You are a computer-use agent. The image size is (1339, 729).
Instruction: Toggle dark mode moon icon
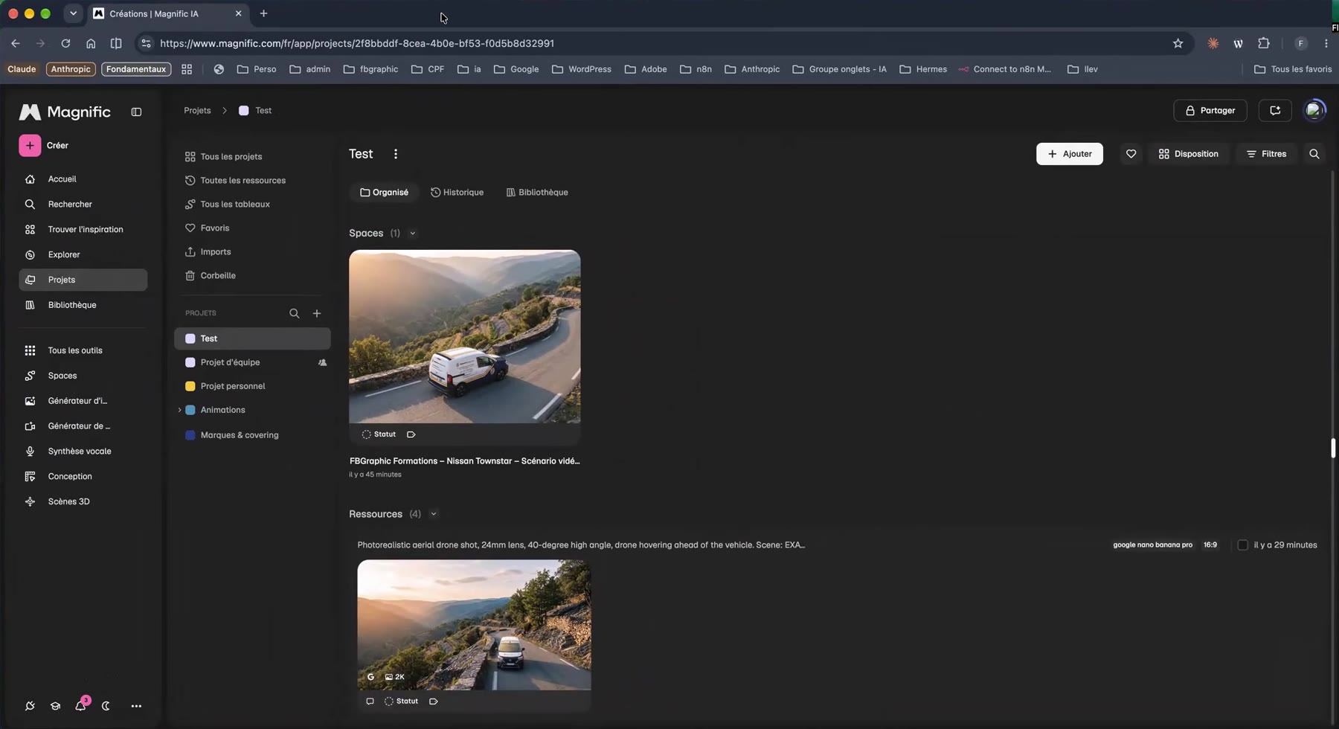coord(106,706)
